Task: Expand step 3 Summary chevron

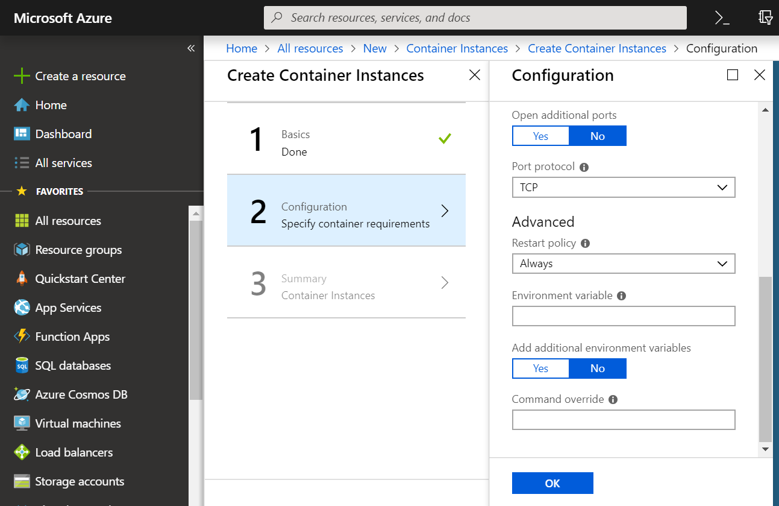Action: [445, 282]
